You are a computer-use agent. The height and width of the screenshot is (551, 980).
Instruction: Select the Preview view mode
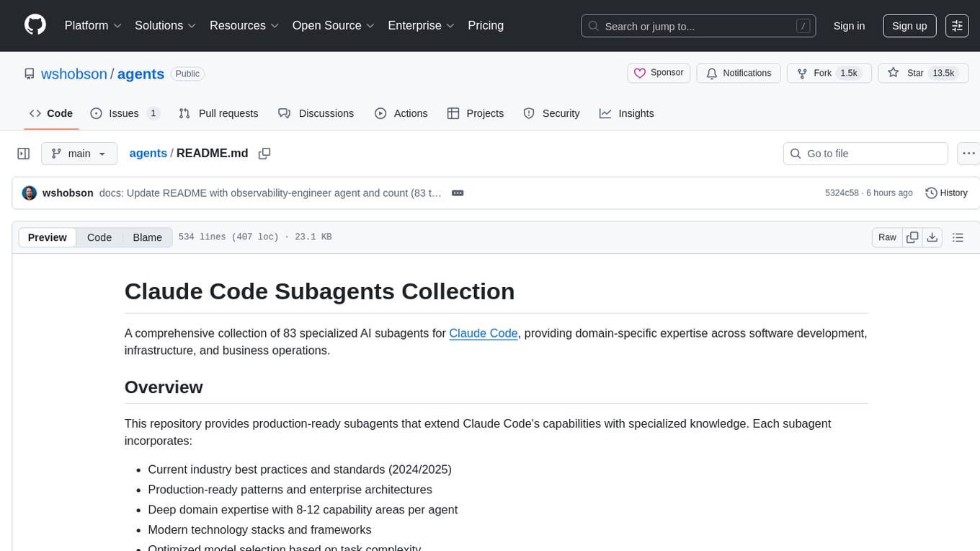[48, 237]
